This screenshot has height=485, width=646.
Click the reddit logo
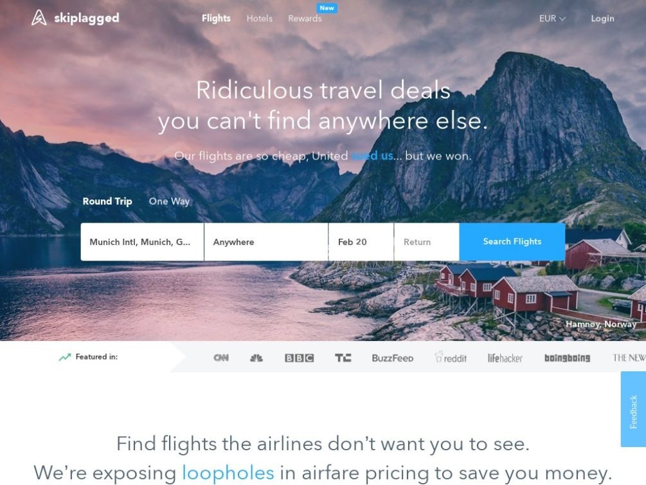coord(451,357)
